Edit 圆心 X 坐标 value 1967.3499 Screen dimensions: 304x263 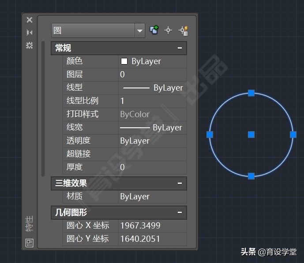coord(152,226)
